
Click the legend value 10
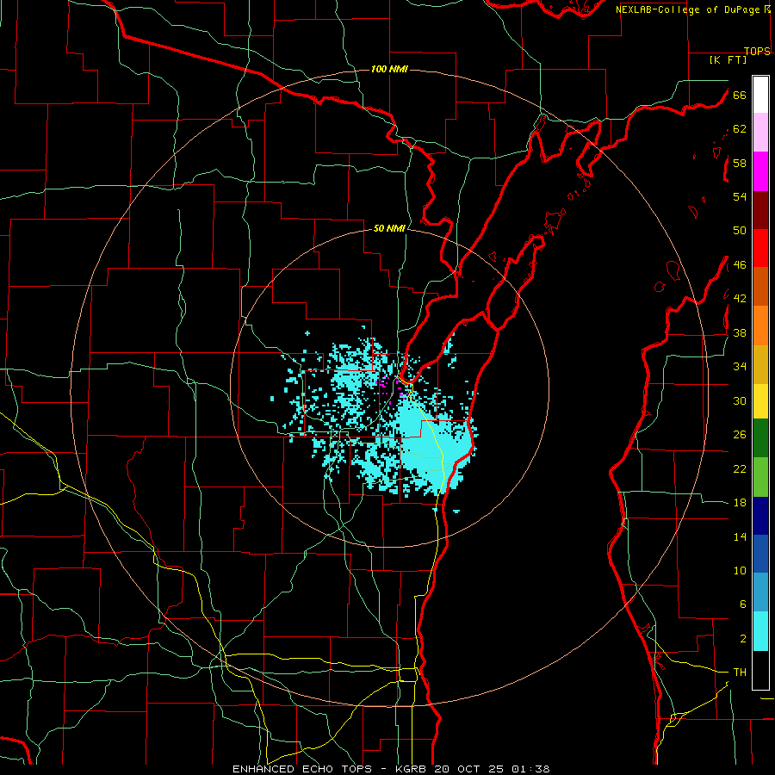click(x=740, y=571)
